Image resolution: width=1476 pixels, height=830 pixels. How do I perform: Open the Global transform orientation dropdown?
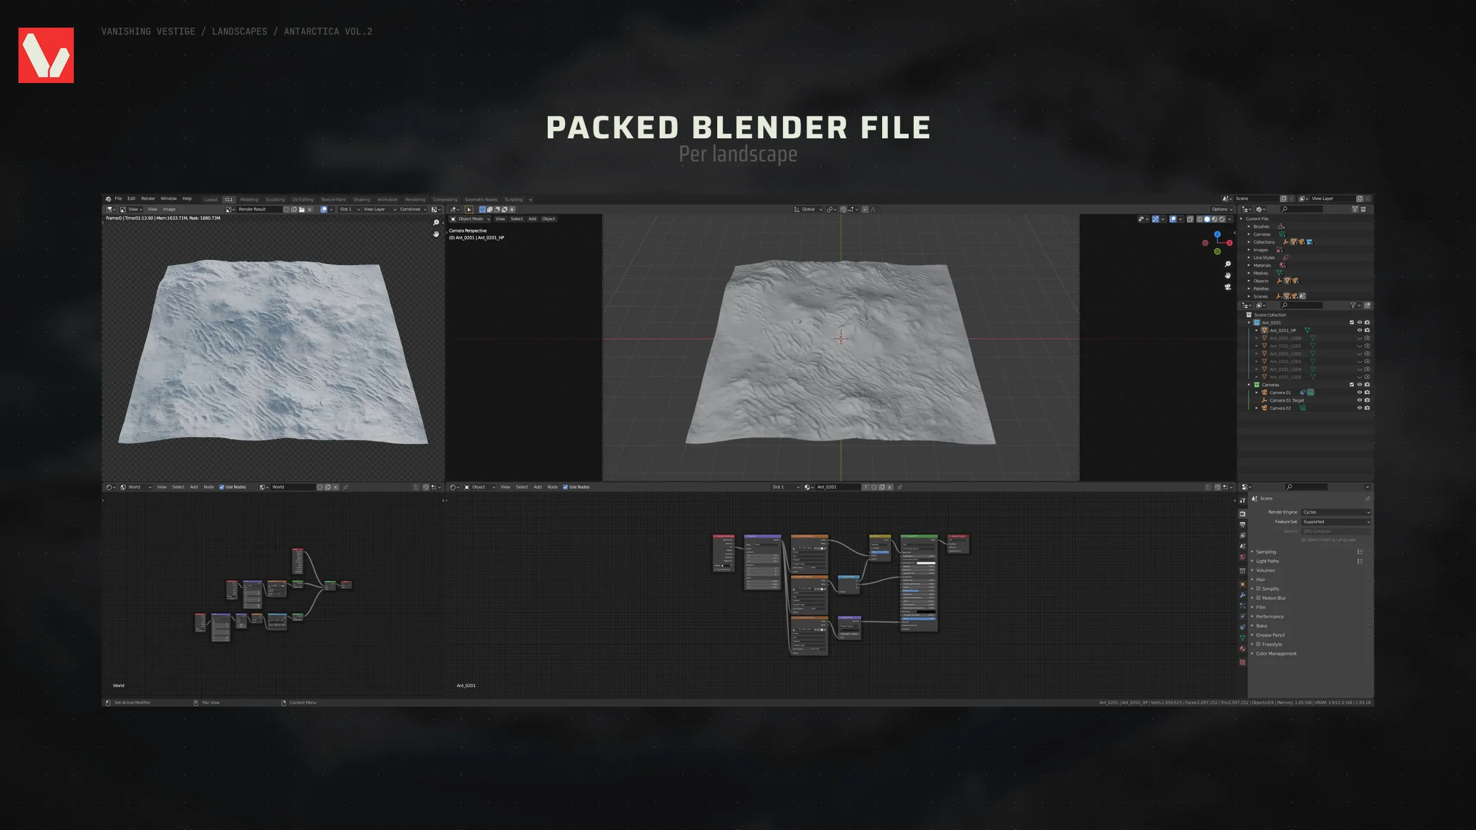pos(808,210)
